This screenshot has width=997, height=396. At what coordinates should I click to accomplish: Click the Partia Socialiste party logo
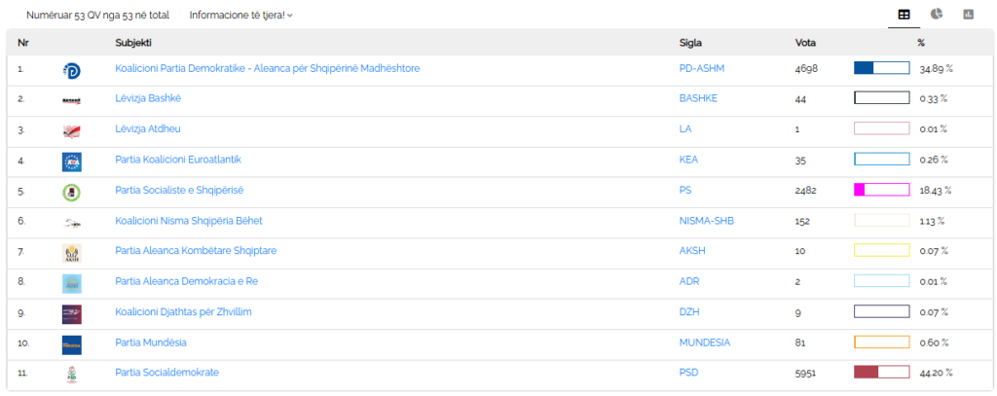pyautogui.click(x=71, y=192)
